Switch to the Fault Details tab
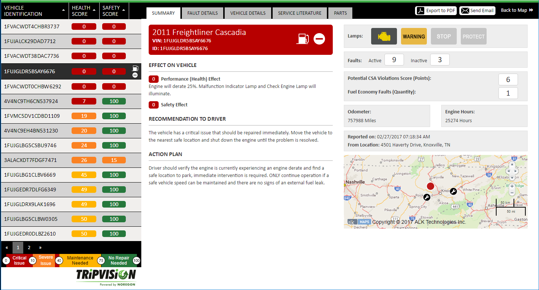539x290 pixels. [202, 13]
